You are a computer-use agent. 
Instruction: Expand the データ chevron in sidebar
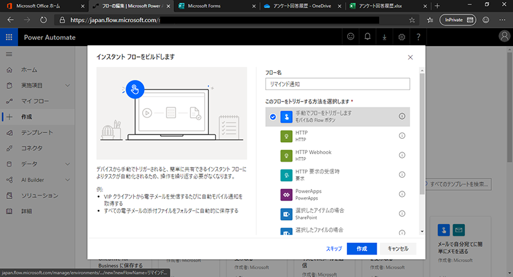click(x=67, y=164)
